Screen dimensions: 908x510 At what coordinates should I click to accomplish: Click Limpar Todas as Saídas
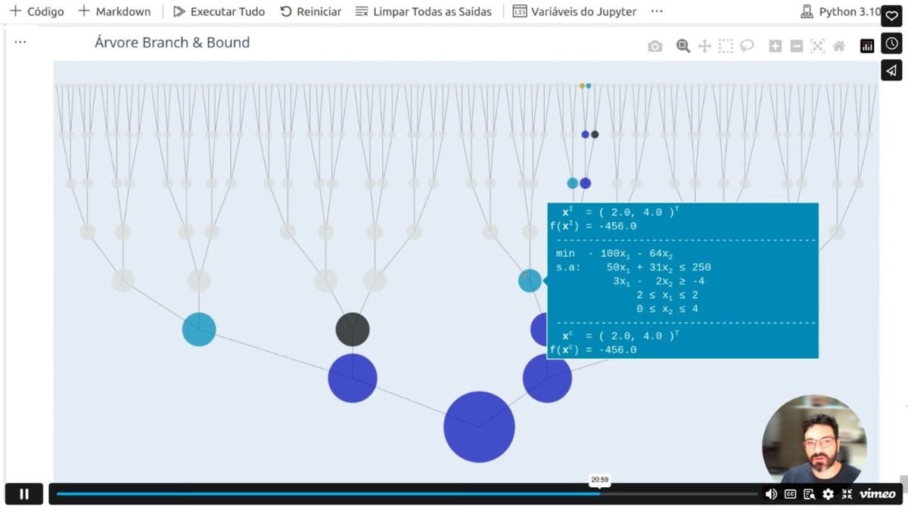point(423,11)
